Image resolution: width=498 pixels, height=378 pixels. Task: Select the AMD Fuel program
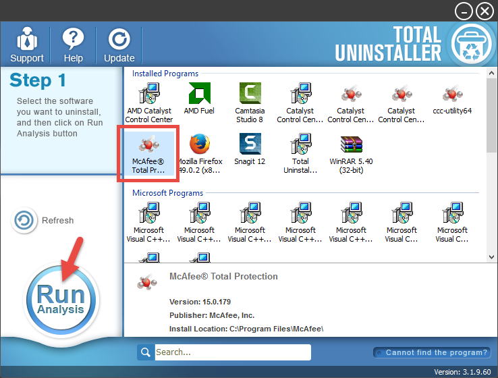[199, 98]
